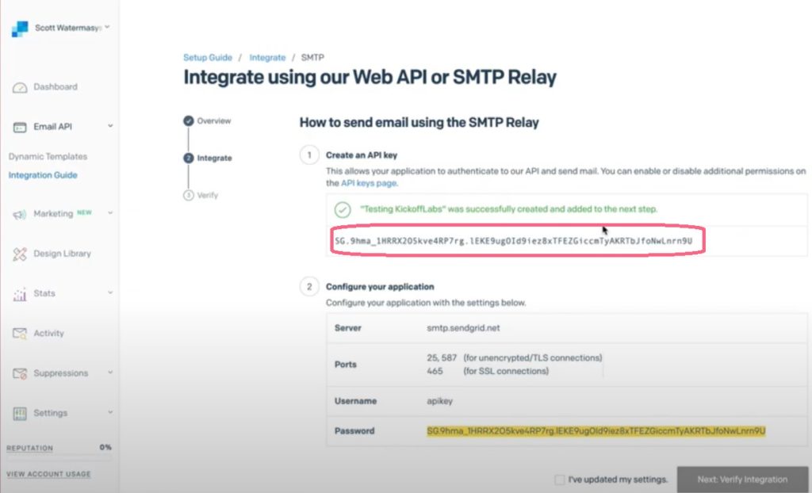Click the Stats menu label
Screen dimensions: 812x493
click(44, 293)
